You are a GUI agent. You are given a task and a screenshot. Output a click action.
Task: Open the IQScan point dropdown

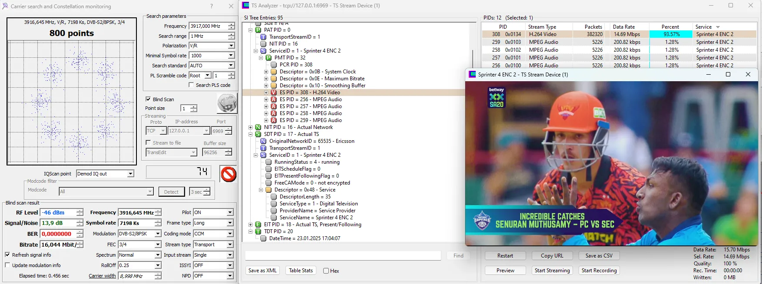pos(130,174)
